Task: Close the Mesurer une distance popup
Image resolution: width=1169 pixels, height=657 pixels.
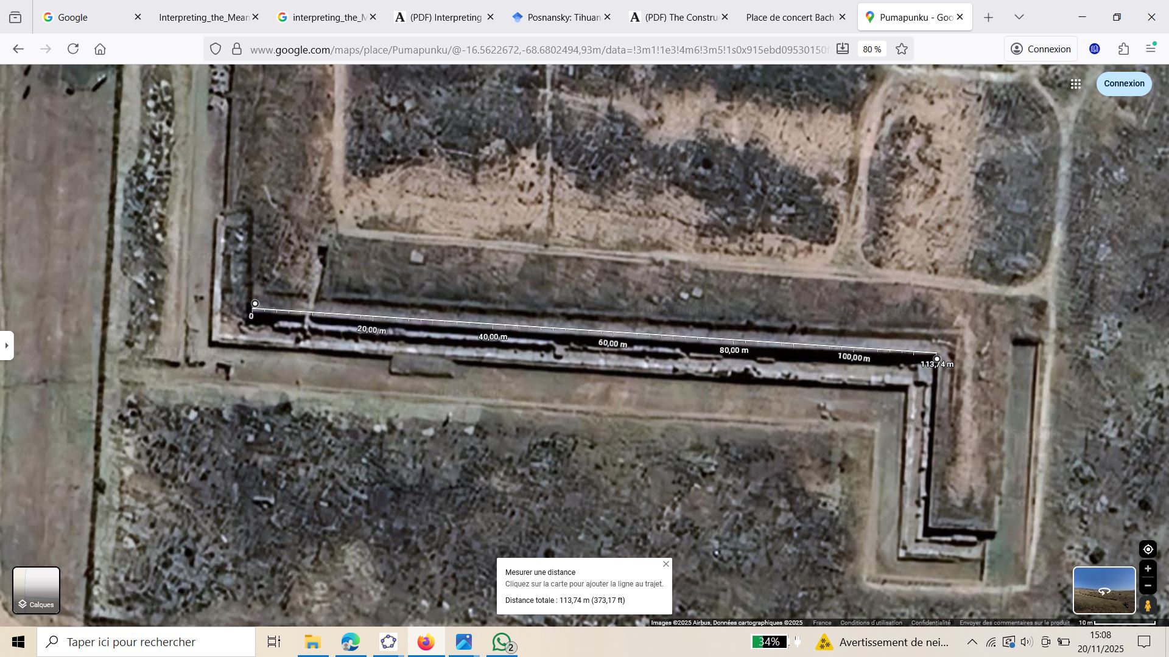Action: [665, 564]
